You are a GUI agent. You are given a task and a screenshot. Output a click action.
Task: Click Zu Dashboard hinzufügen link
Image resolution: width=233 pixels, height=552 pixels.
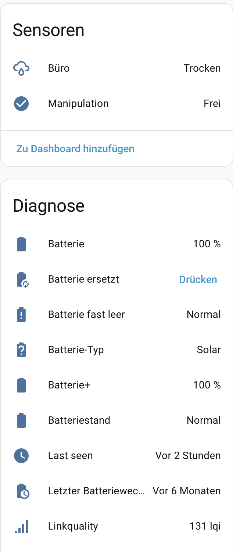pyautogui.click(x=75, y=148)
